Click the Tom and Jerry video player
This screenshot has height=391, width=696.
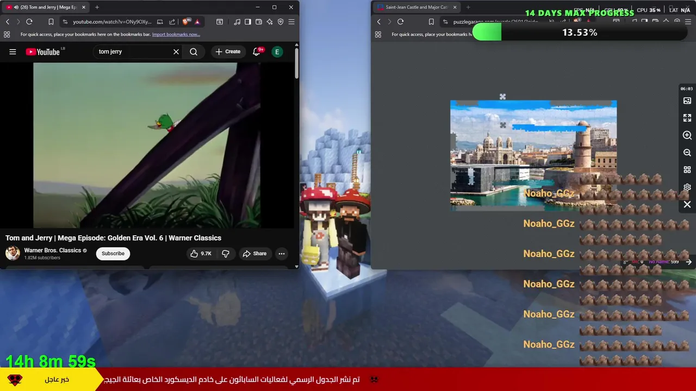[x=147, y=145]
